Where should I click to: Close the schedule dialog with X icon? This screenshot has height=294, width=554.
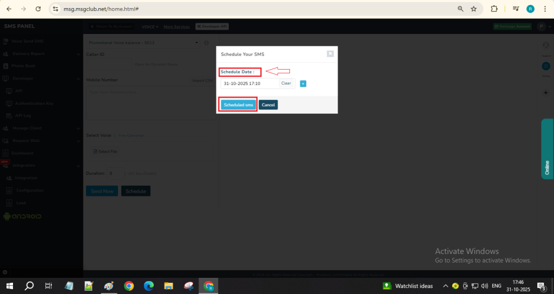click(x=330, y=54)
